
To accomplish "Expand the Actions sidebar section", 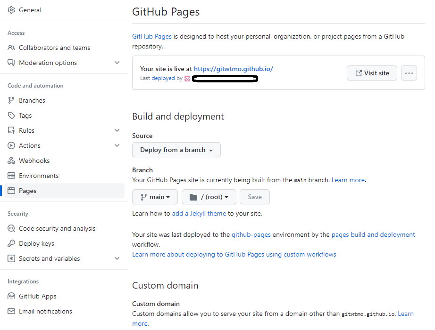I will 117,145.
